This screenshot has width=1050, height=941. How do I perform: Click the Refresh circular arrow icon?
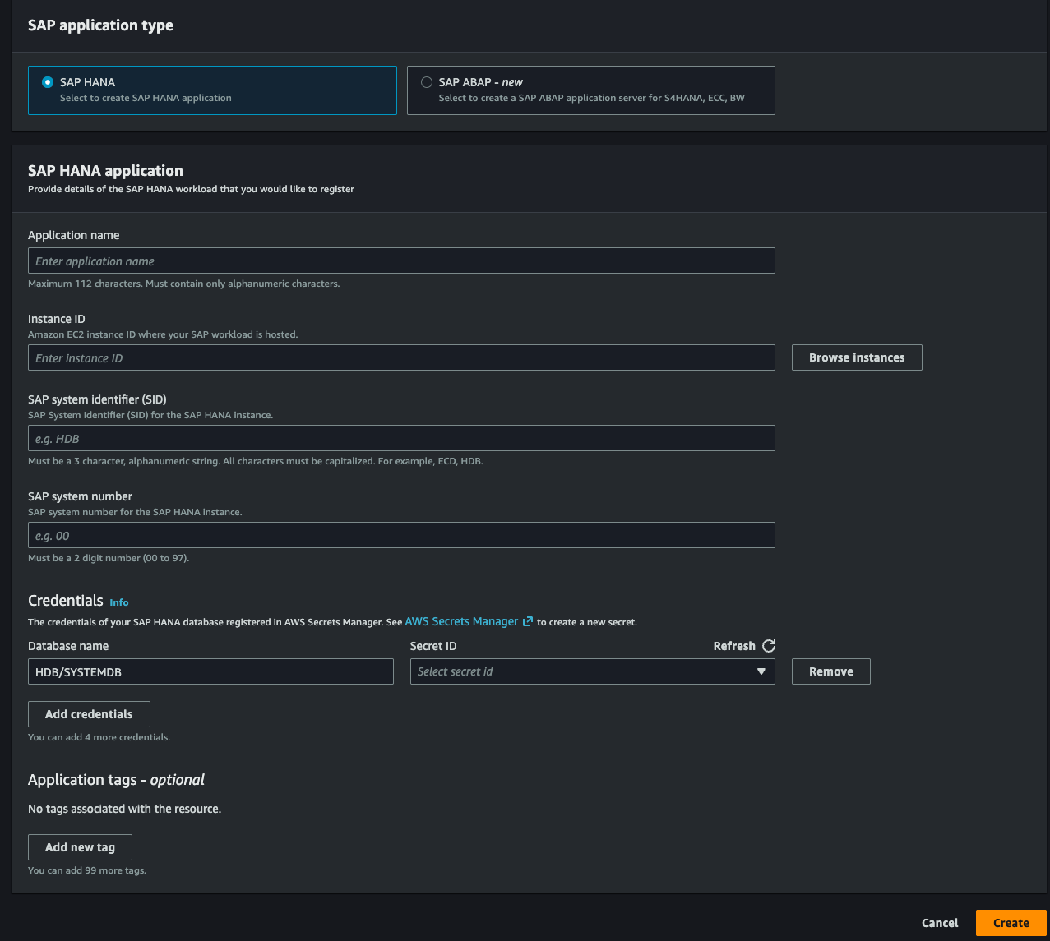click(769, 646)
